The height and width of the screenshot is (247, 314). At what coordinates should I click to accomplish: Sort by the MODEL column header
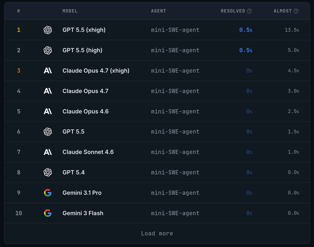70,11
